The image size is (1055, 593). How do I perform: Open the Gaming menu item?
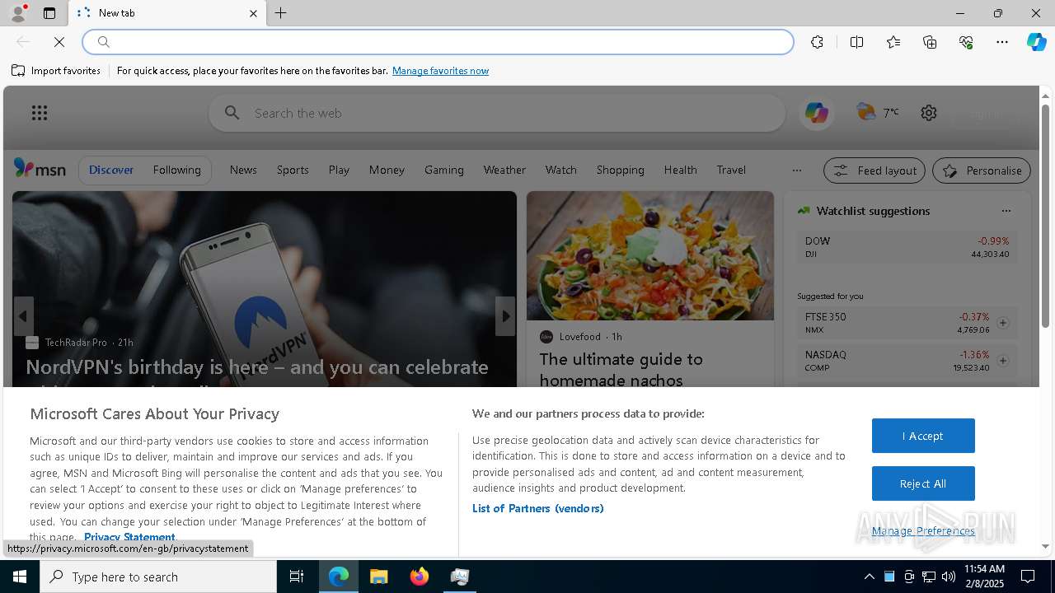(444, 170)
